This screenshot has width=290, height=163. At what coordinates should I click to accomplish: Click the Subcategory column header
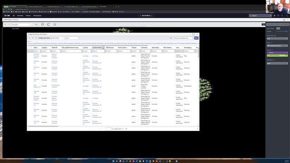188,48
